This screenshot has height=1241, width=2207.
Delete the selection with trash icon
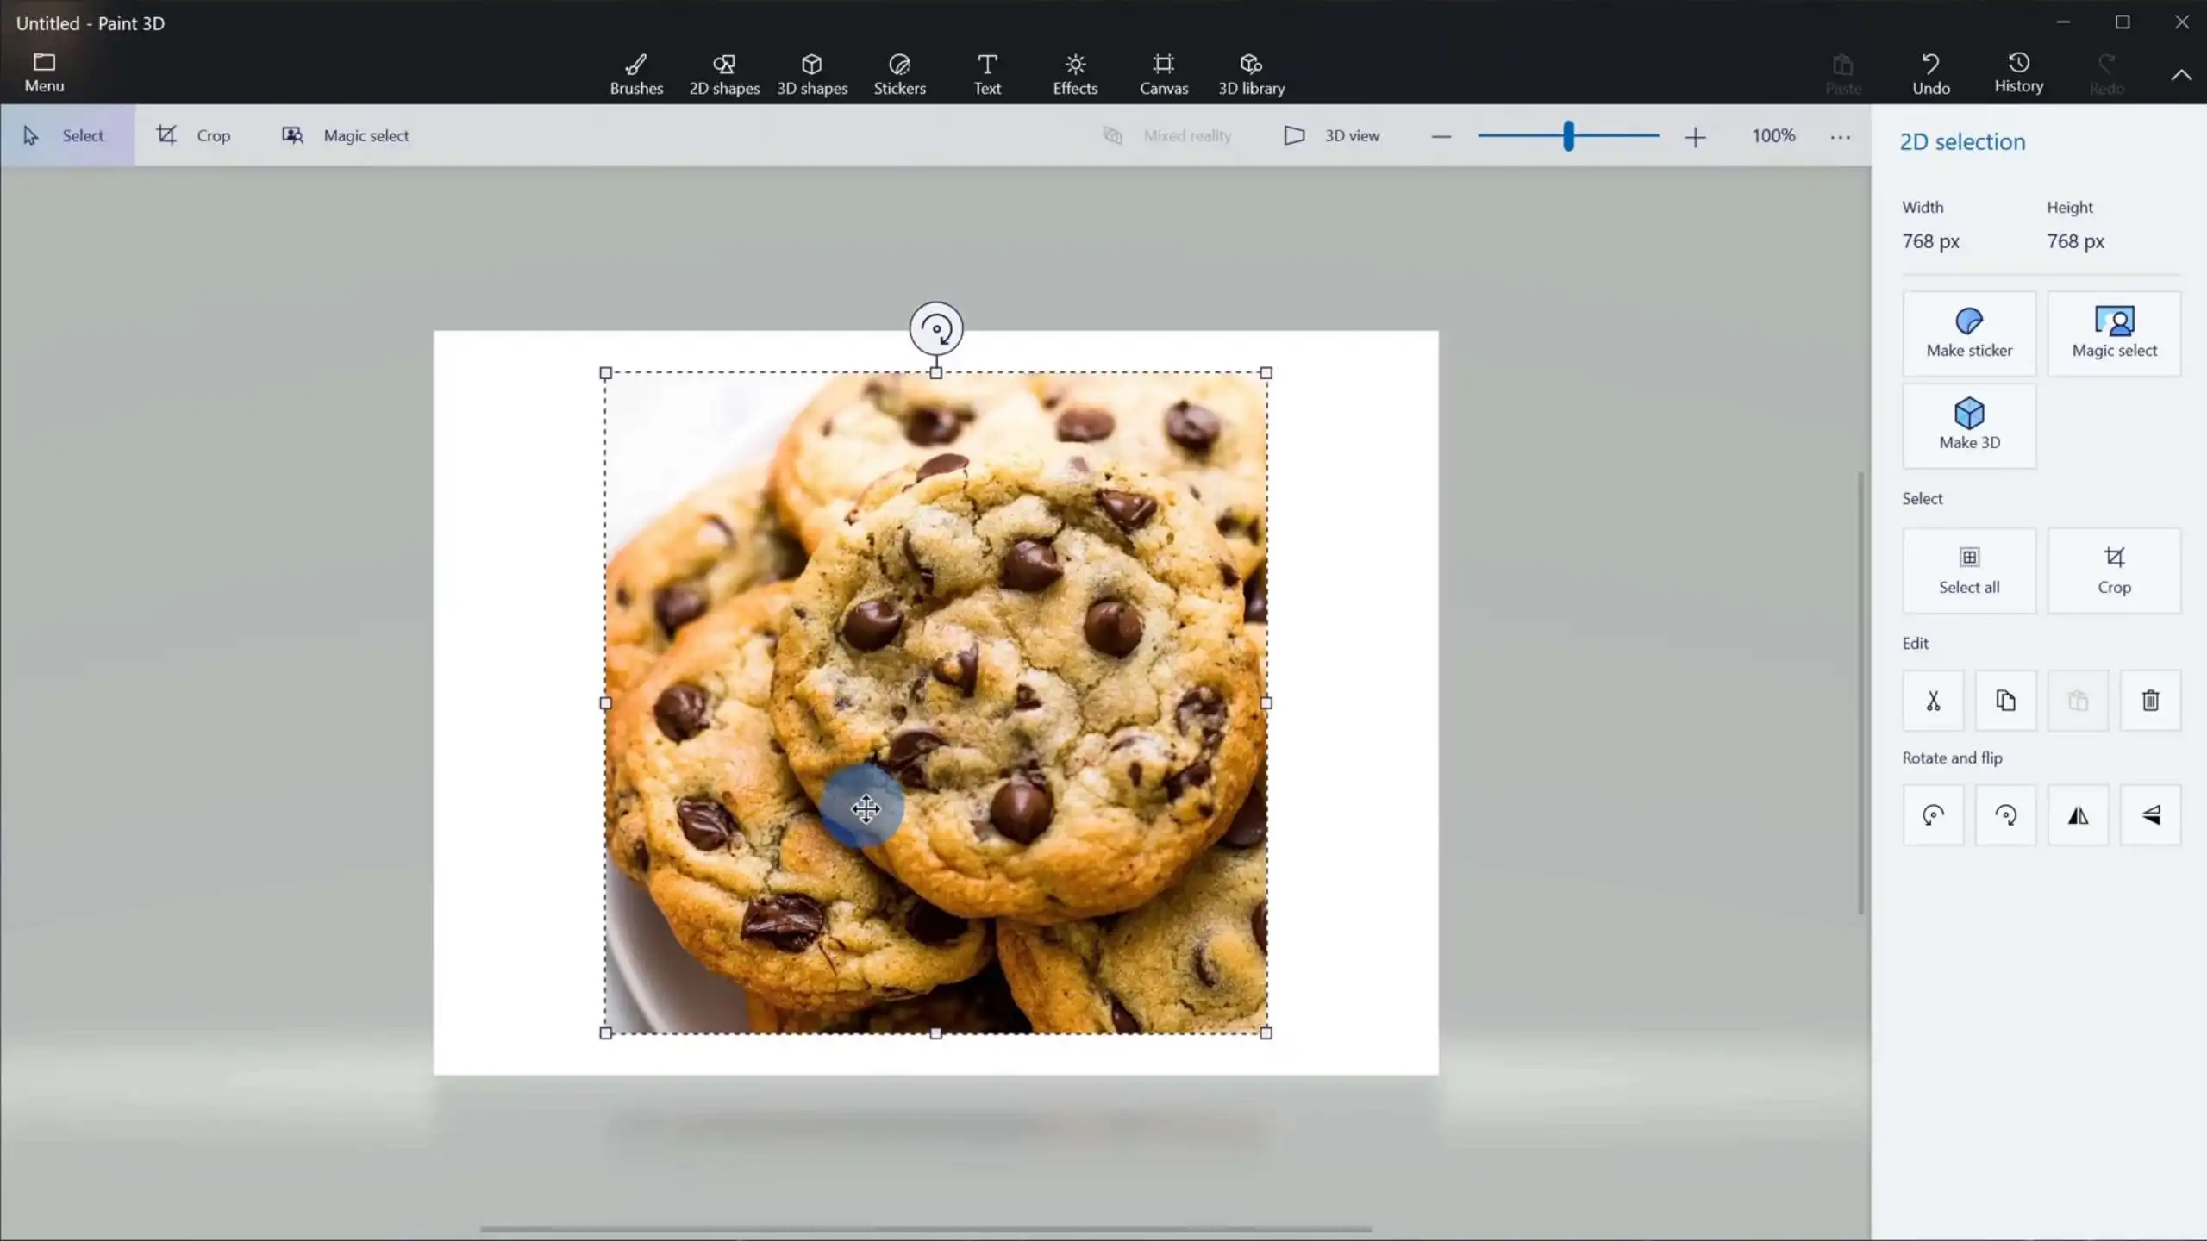(2150, 701)
